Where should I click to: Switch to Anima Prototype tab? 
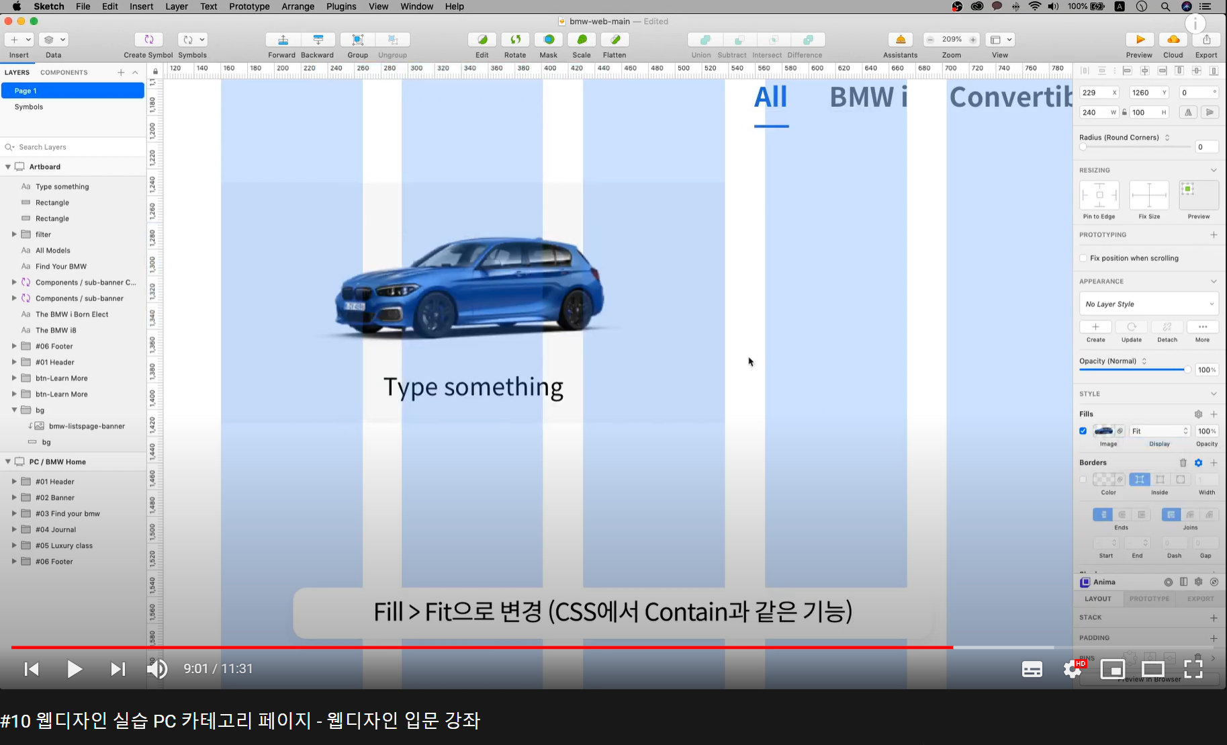click(1149, 599)
